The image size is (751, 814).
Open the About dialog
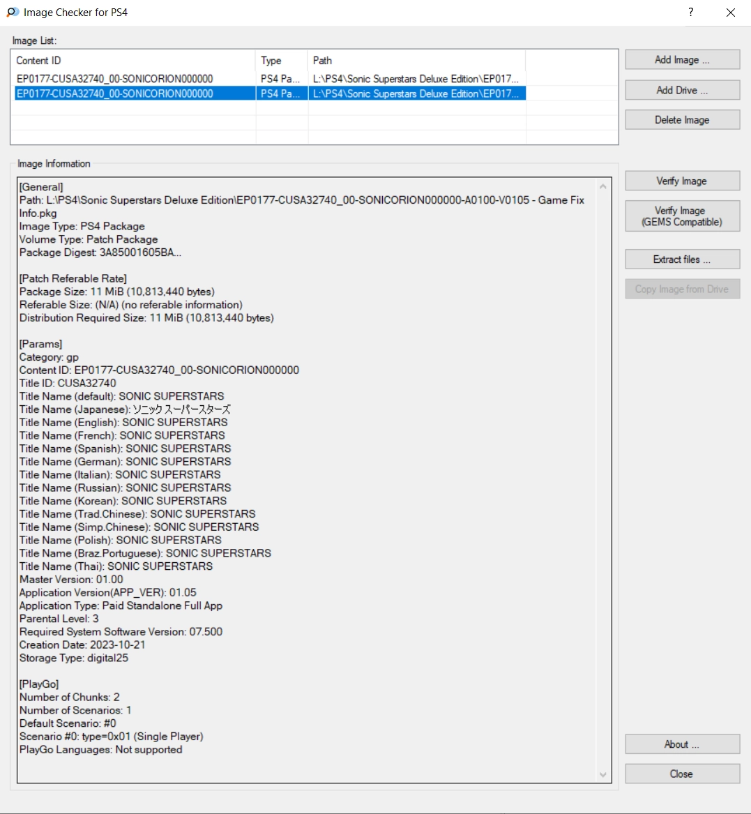pyautogui.click(x=682, y=744)
